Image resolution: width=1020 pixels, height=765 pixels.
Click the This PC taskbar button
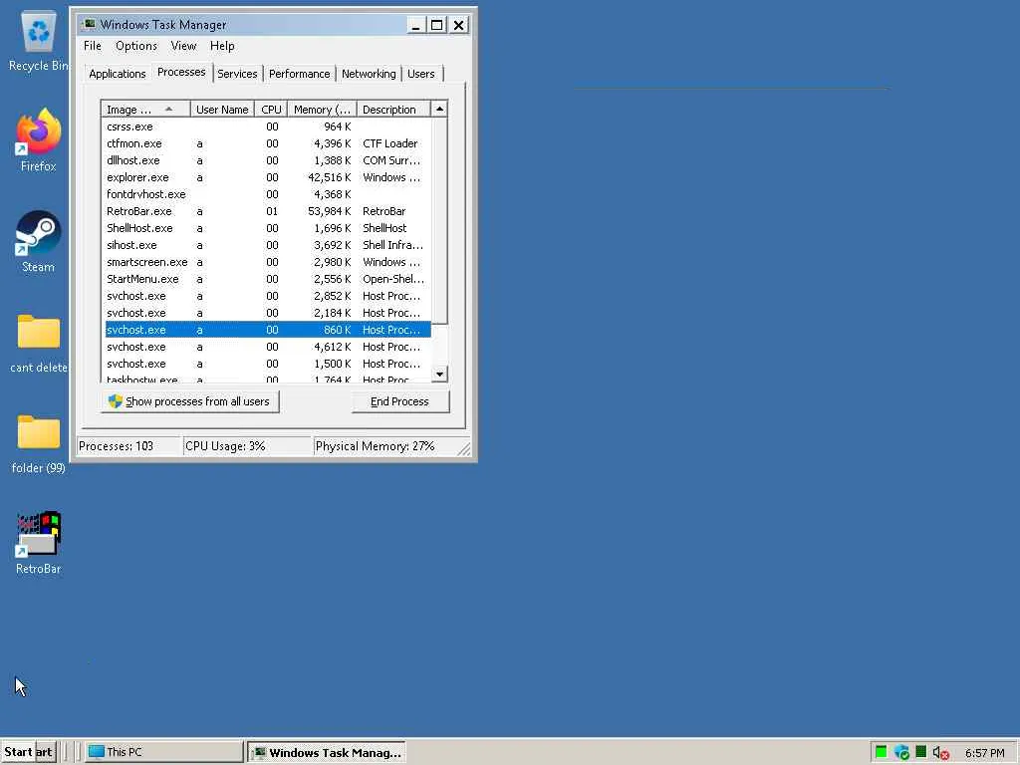coord(164,752)
